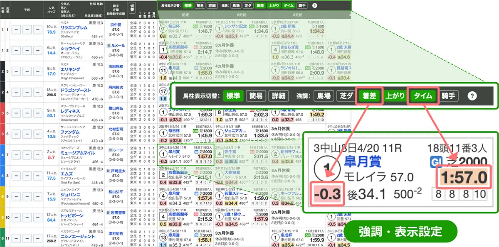Click the small help icon in top toolbar
The width and height of the screenshot is (499, 247).
tap(314, 6)
